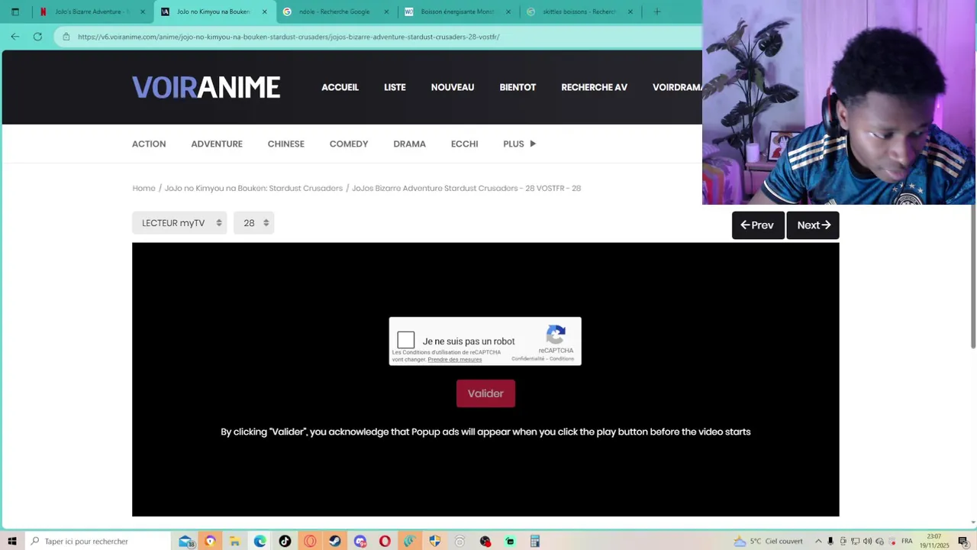Screen dimensions: 977x550
Task: Tick the 'Je ne suis pas un robot' checkbox
Action: (406, 341)
